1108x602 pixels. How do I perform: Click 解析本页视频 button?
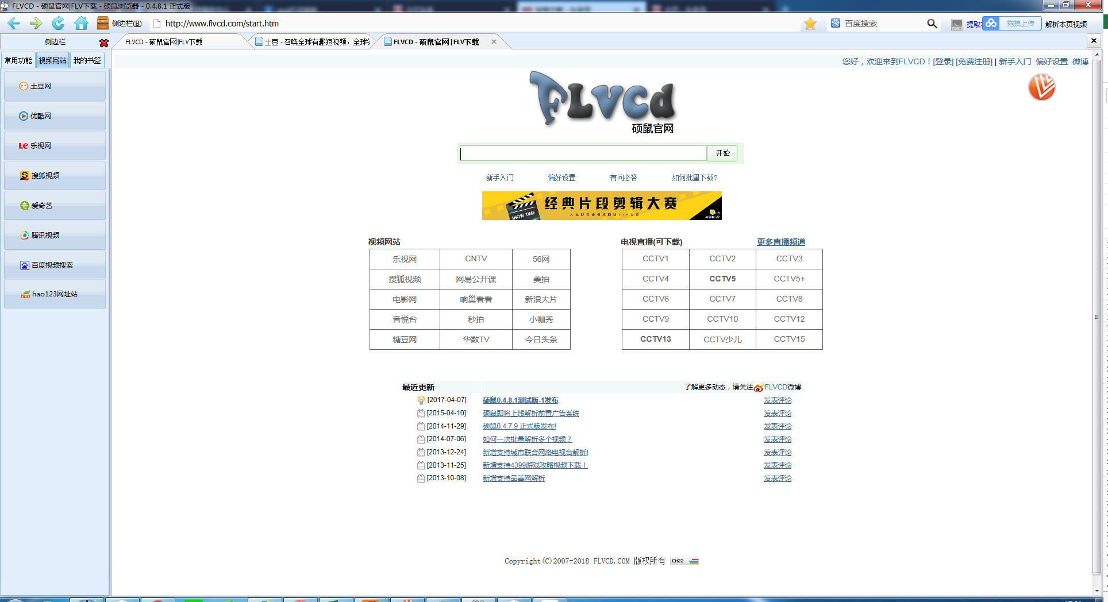pyautogui.click(x=1066, y=24)
